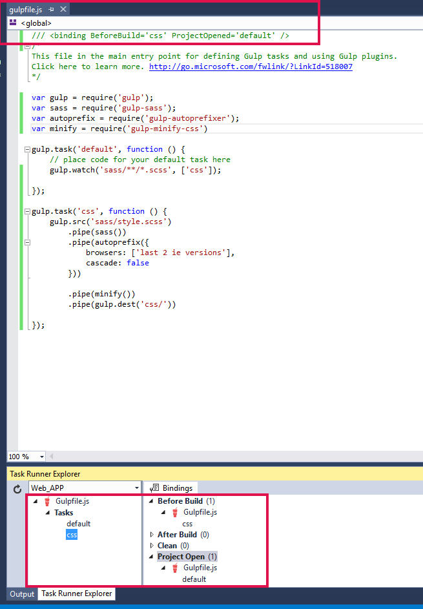
Task: Click the horizontal scrollbar below the editor
Action: pos(232,457)
